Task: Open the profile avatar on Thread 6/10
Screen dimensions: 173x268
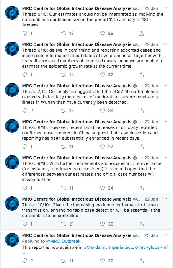Action: click(12, 49)
